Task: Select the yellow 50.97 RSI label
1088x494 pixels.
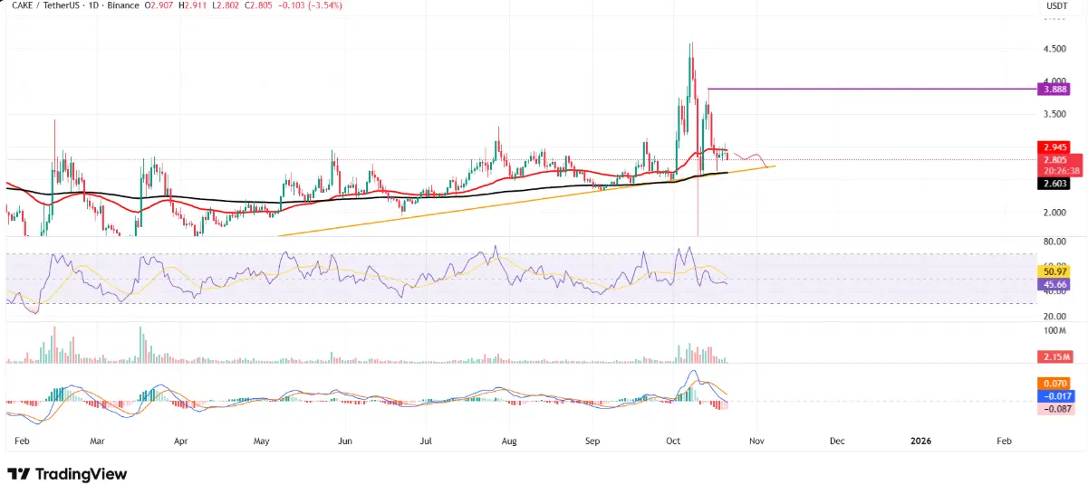Action: [1055, 271]
